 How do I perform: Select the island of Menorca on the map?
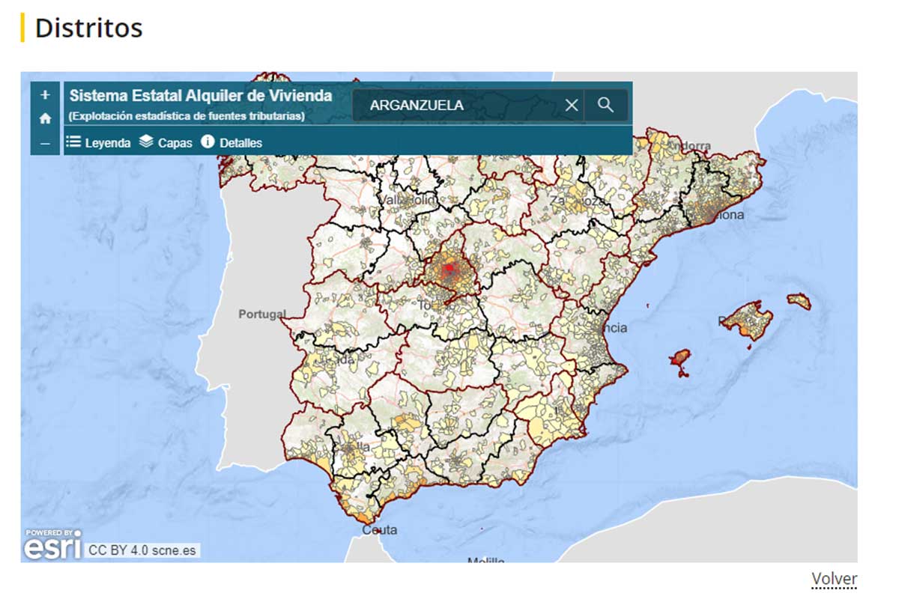click(799, 300)
